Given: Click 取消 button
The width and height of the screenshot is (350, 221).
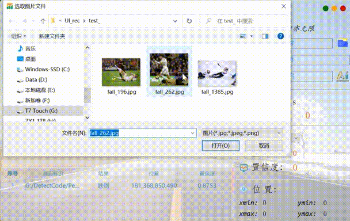Looking at the screenshot, I should click(264, 146).
